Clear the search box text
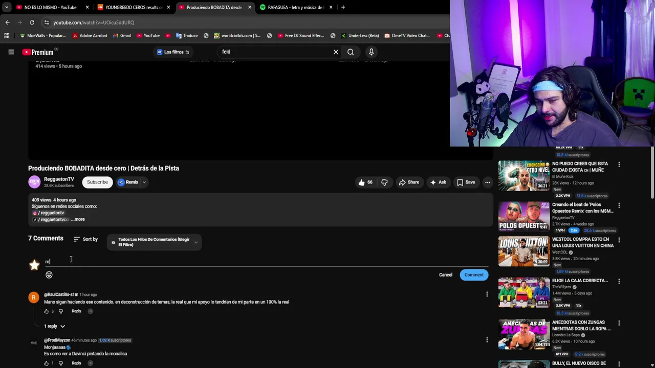The width and height of the screenshot is (655, 368). pyautogui.click(x=336, y=52)
